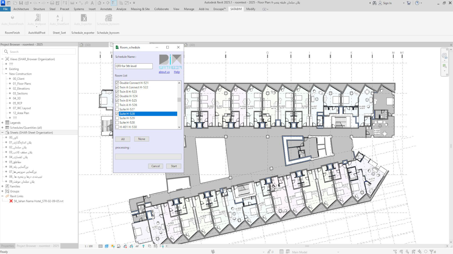
Task: Click the Autodesk App Store cart icon
Action: coord(409,3)
